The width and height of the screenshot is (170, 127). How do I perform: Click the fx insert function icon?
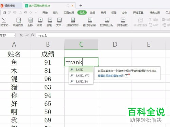(x=33, y=35)
